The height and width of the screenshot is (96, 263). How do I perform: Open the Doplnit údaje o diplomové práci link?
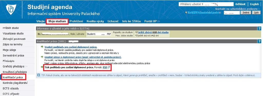pos(83,57)
